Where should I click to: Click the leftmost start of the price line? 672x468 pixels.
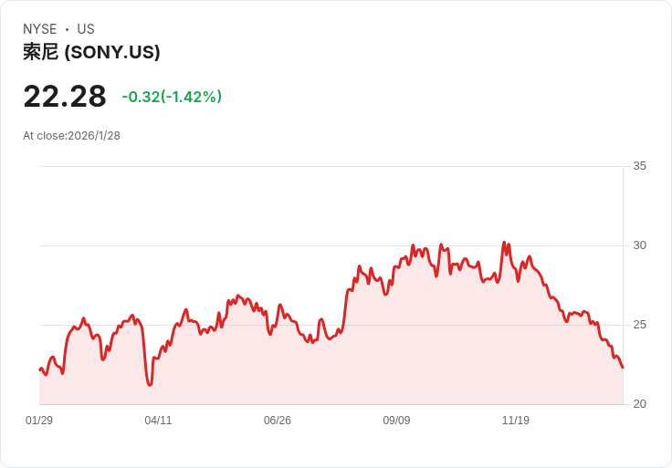[39, 369]
